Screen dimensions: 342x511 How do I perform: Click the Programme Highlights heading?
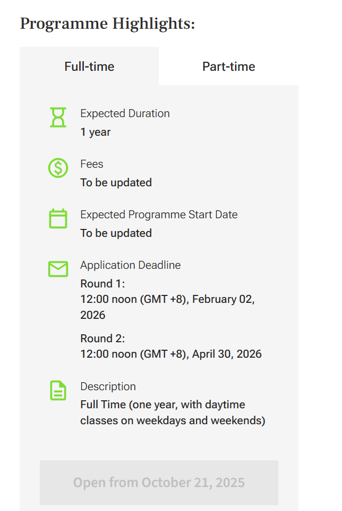pos(107,23)
